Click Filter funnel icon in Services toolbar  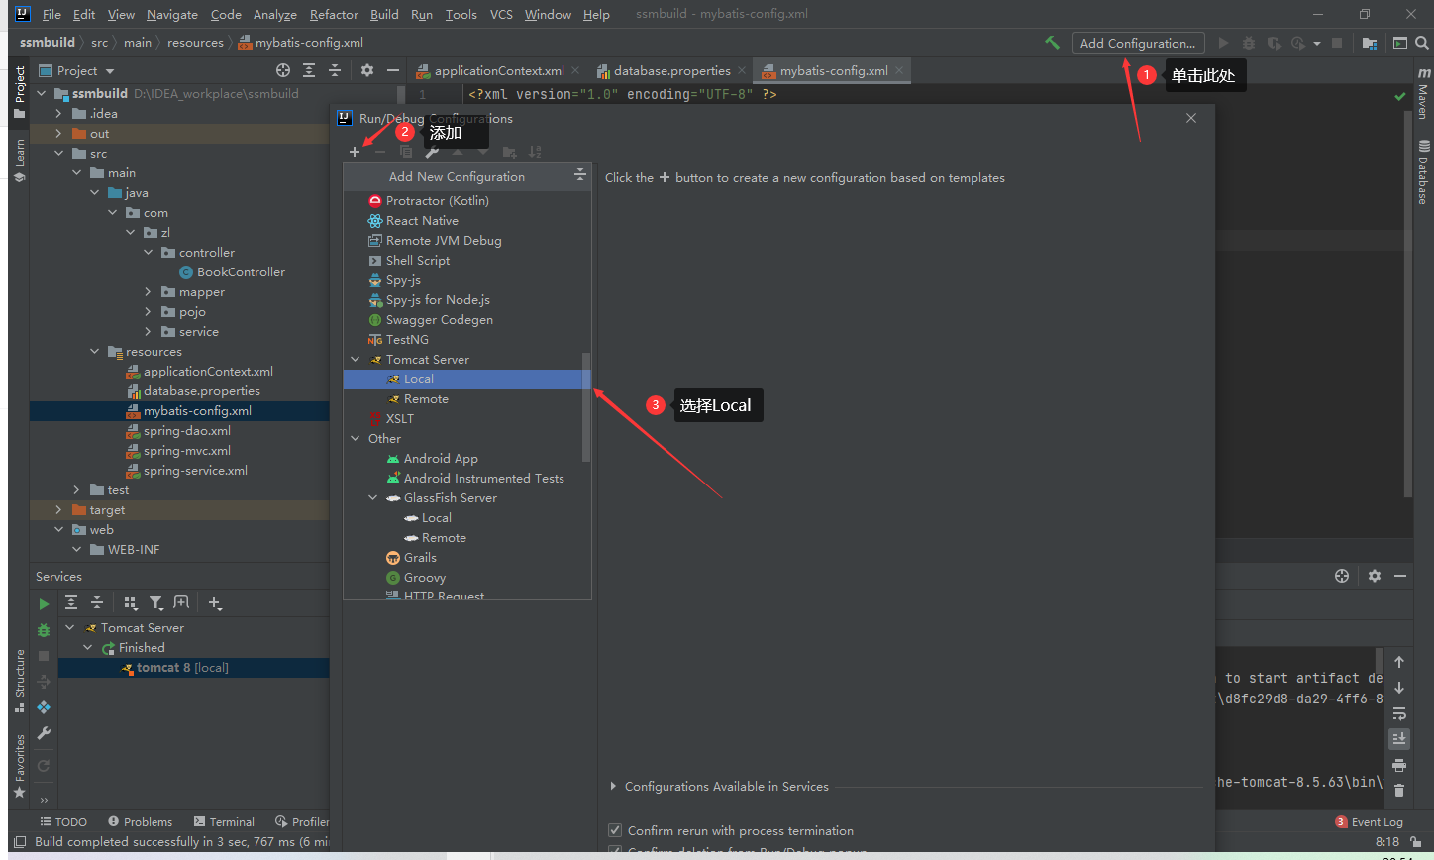coord(156,602)
